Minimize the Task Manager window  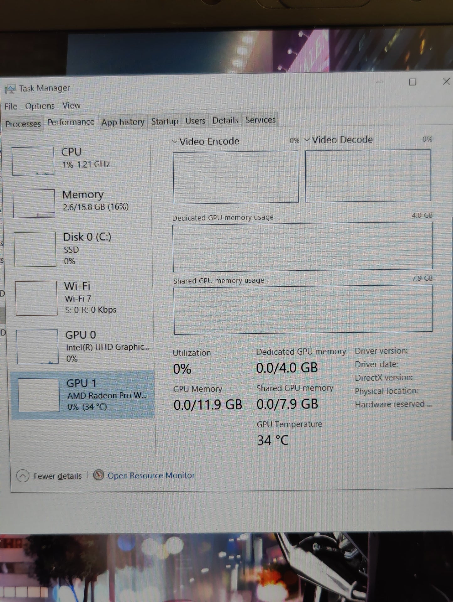click(379, 82)
